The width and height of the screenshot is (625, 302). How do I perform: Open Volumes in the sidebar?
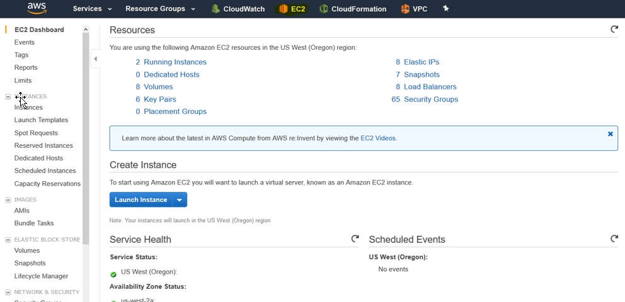(27, 250)
